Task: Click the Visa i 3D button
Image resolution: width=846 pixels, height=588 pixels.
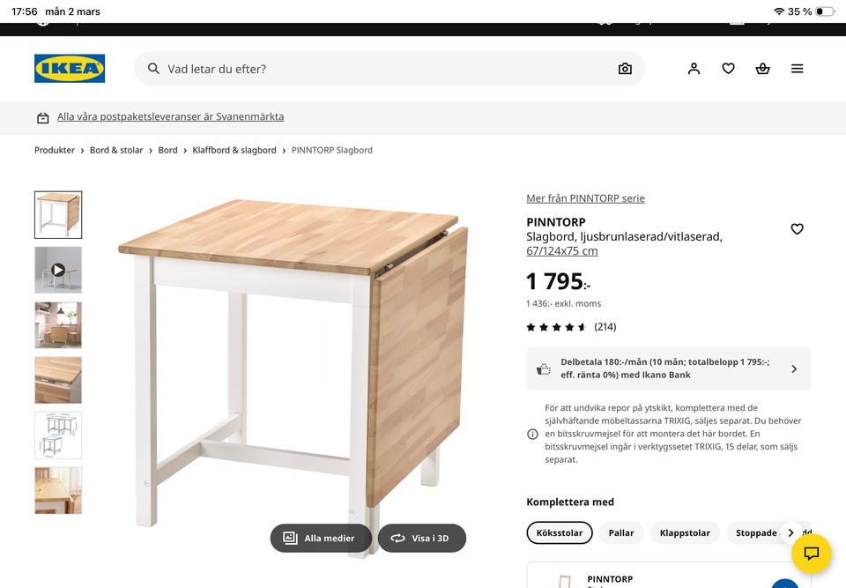Action: [422, 537]
